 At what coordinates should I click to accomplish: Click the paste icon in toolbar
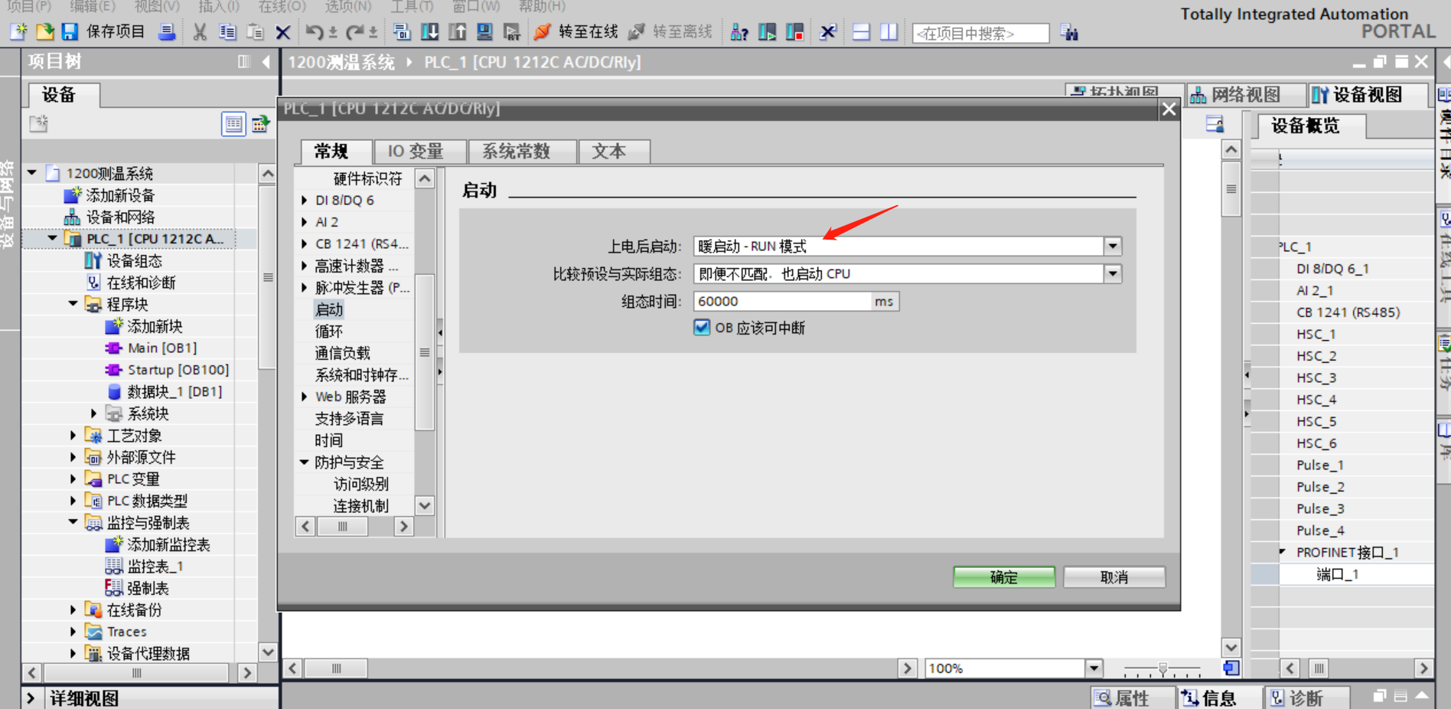pos(255,31)
